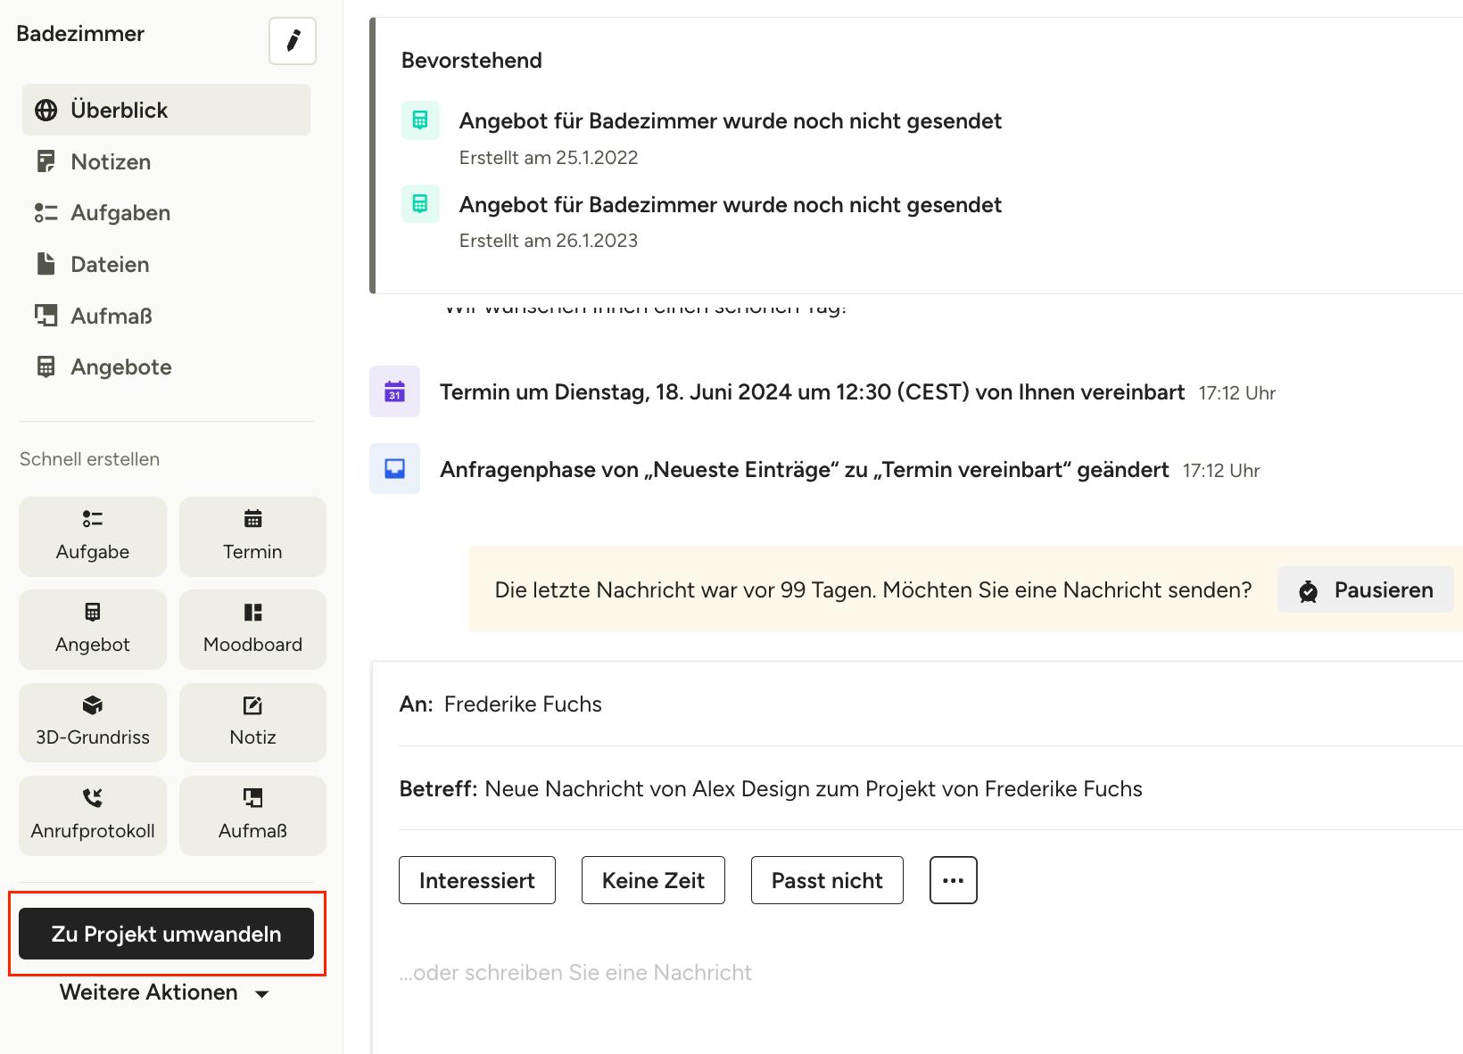Insert the Interessiert reply template
Image resolution: width=1463 pixels, height=1054 pixels.
[477, 880]
